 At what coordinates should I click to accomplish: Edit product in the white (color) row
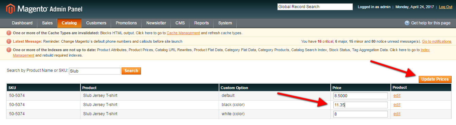click(397, 114)
